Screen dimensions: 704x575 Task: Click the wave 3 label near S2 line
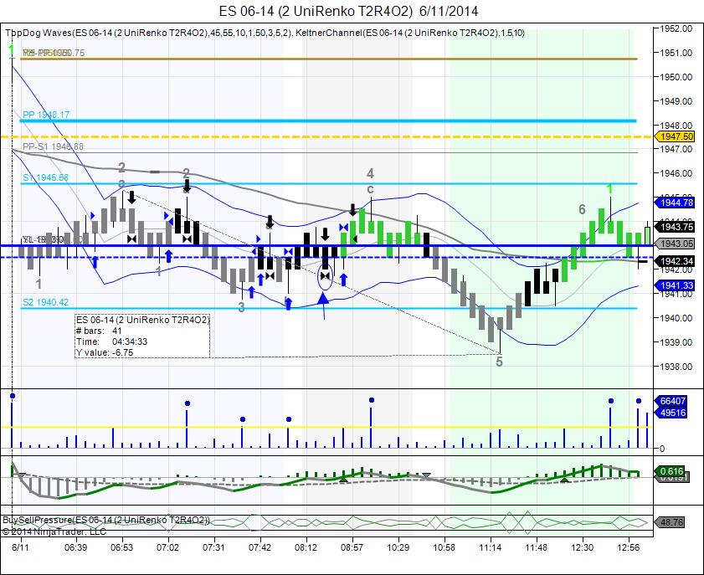click(x=242, y=307)
